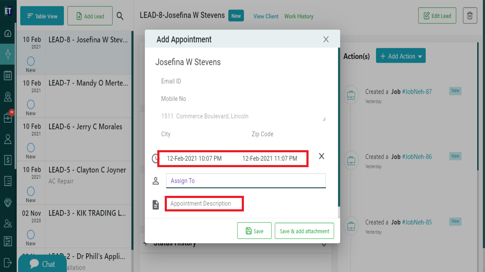This screenshot has height=272, width=485.
Task: Open the settings sliders icon in sidebar
Action: (8, 242)
